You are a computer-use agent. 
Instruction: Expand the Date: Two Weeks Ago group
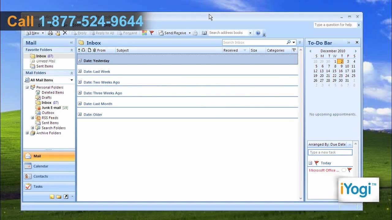click(x=80, y=82)
